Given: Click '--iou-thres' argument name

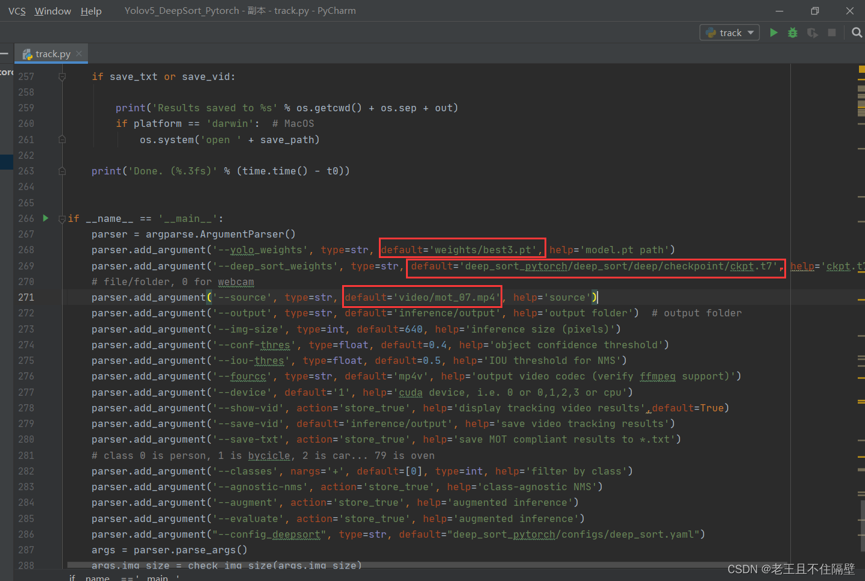Looking at the screenshot, I should coord(251,360).
